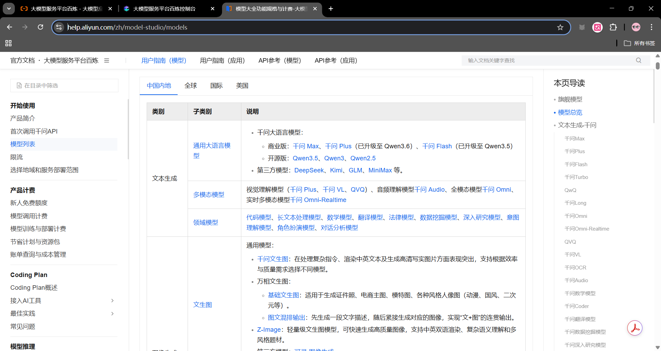Open the apps grid in bookmarks bar
The image size is (661, 351).
pos(9,43)
